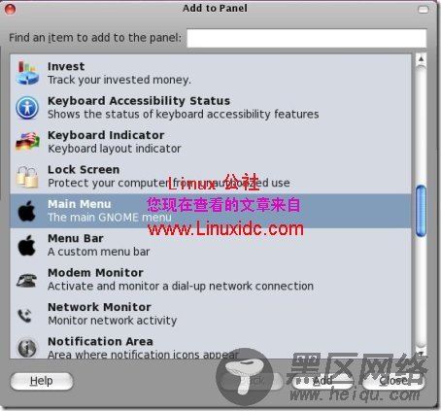This screenshot has width=441, height=411.
Task: Select the Modem Monitor title
Action: tap(95, 273)
